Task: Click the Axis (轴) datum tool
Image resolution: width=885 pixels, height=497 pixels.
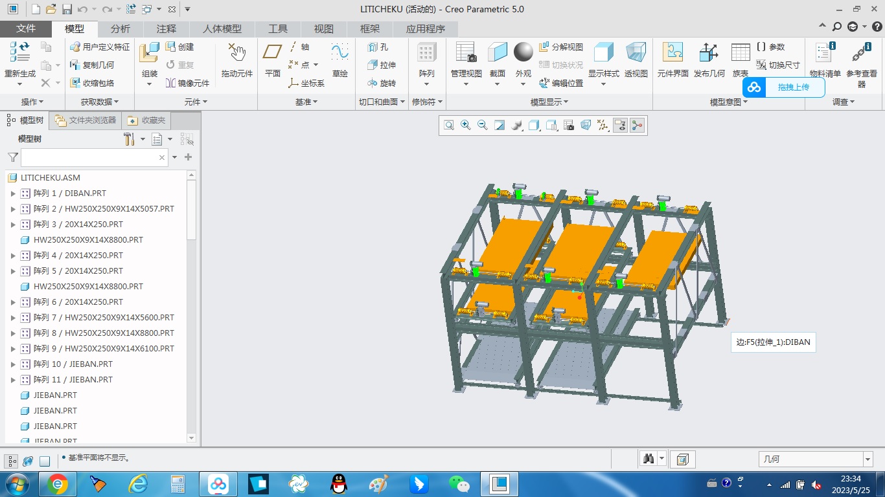Action: [x=299, y=47]
